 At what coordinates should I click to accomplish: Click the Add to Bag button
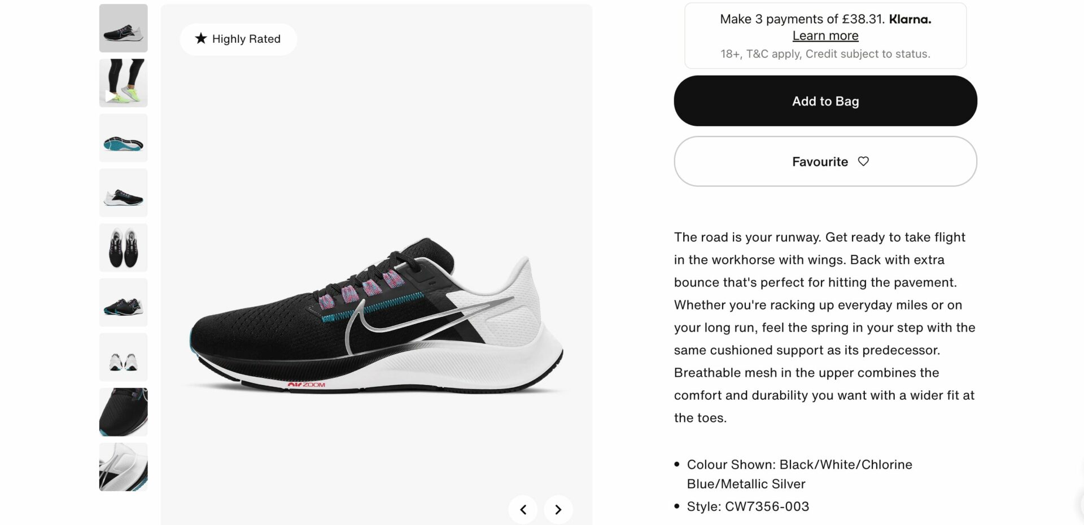pyautogui.click(x=825, y=101)
